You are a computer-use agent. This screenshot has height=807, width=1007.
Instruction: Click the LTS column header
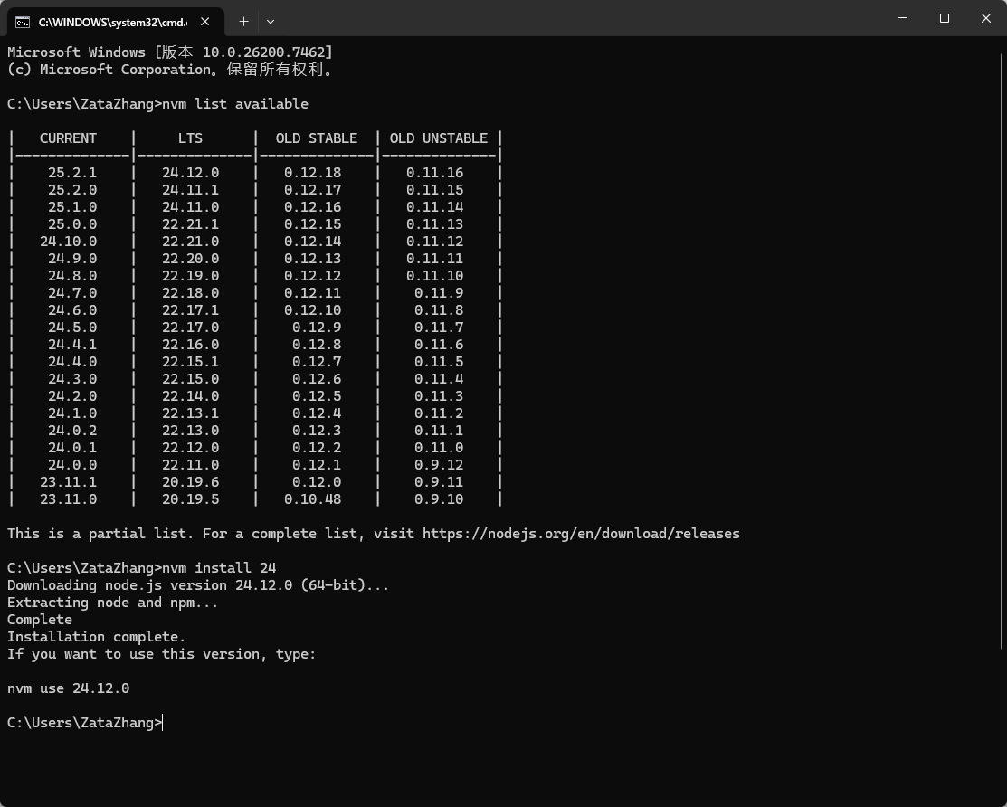(x=190, y=138)
